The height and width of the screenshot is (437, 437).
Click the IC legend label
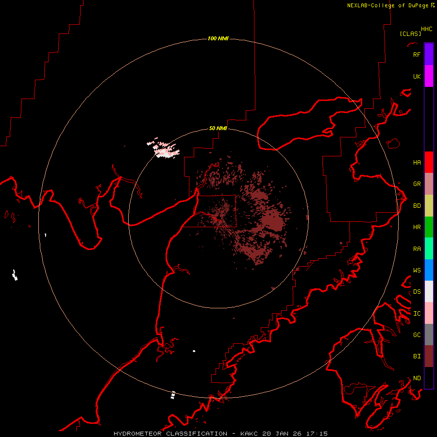pos(417,314)
